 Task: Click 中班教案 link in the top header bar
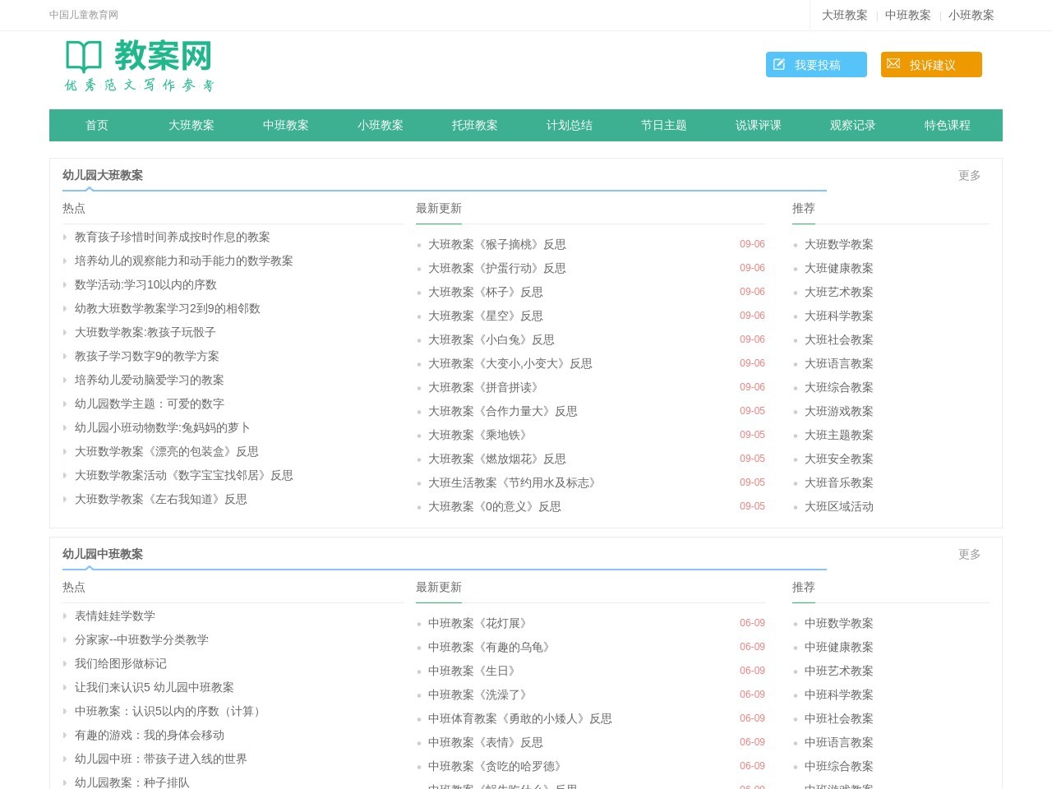(907, 15)
